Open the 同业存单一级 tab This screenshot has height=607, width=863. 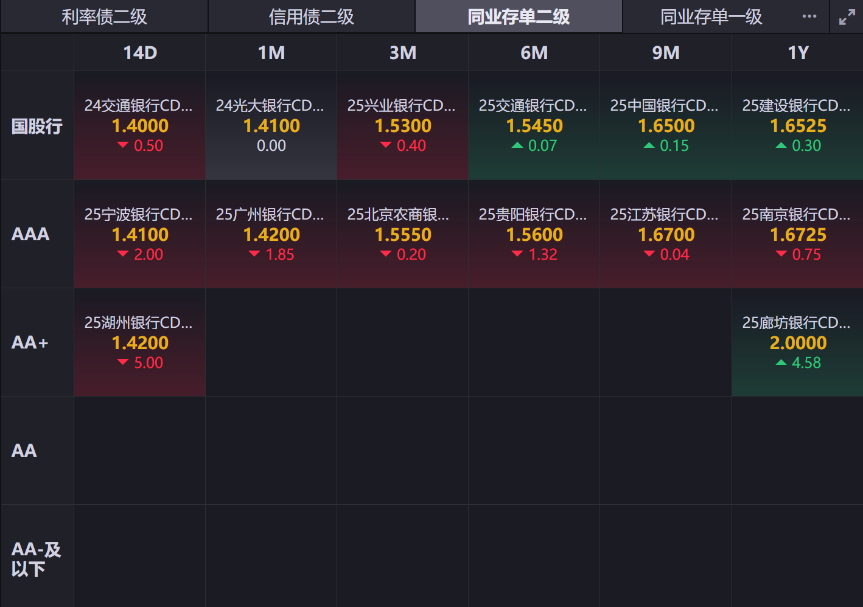pos(711,16)
